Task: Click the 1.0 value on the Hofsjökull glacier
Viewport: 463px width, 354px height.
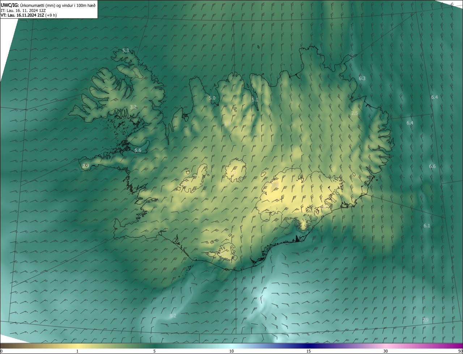Action: pyautogui.click(x=233, y=173)
